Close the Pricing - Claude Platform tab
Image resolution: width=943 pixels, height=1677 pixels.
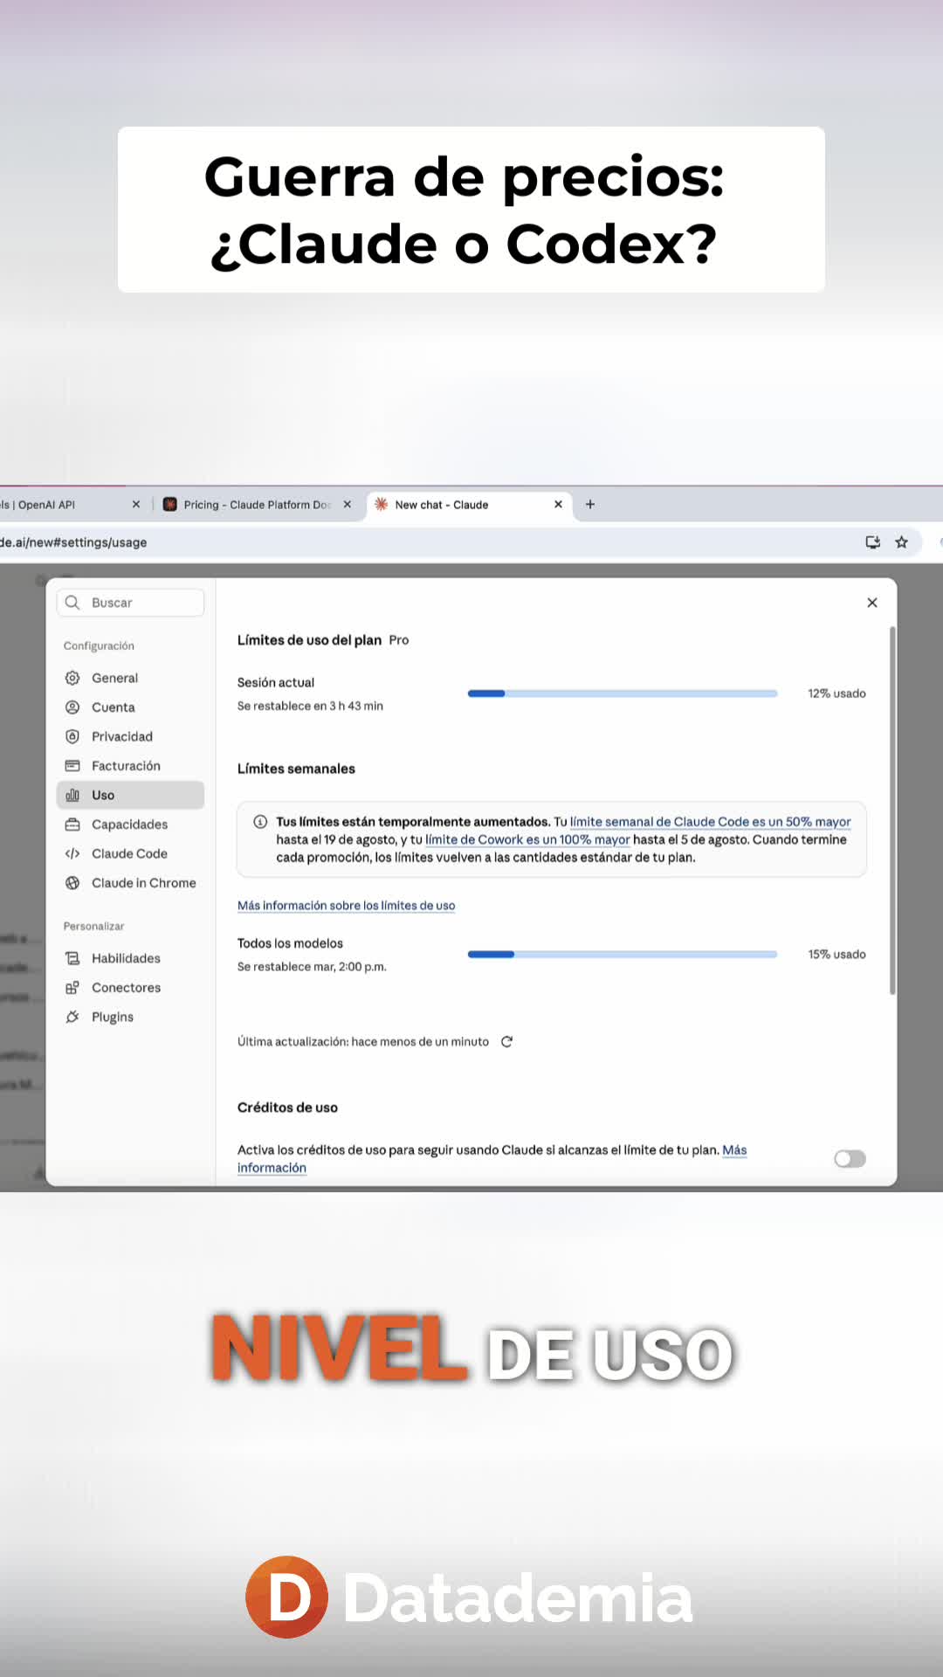click(x=348, y=505)
